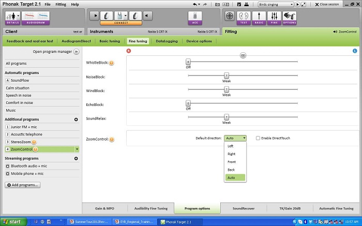The height and width of the screenshot is (226, 362).
Task: Open the File menu
Action: point(48,4)
